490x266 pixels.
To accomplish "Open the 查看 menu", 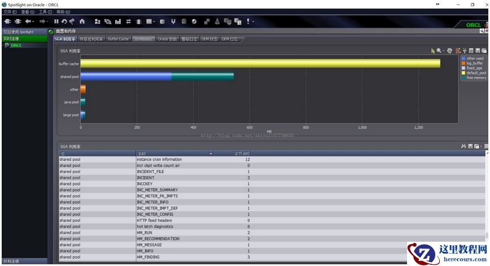I will click(x=28, y=12).
